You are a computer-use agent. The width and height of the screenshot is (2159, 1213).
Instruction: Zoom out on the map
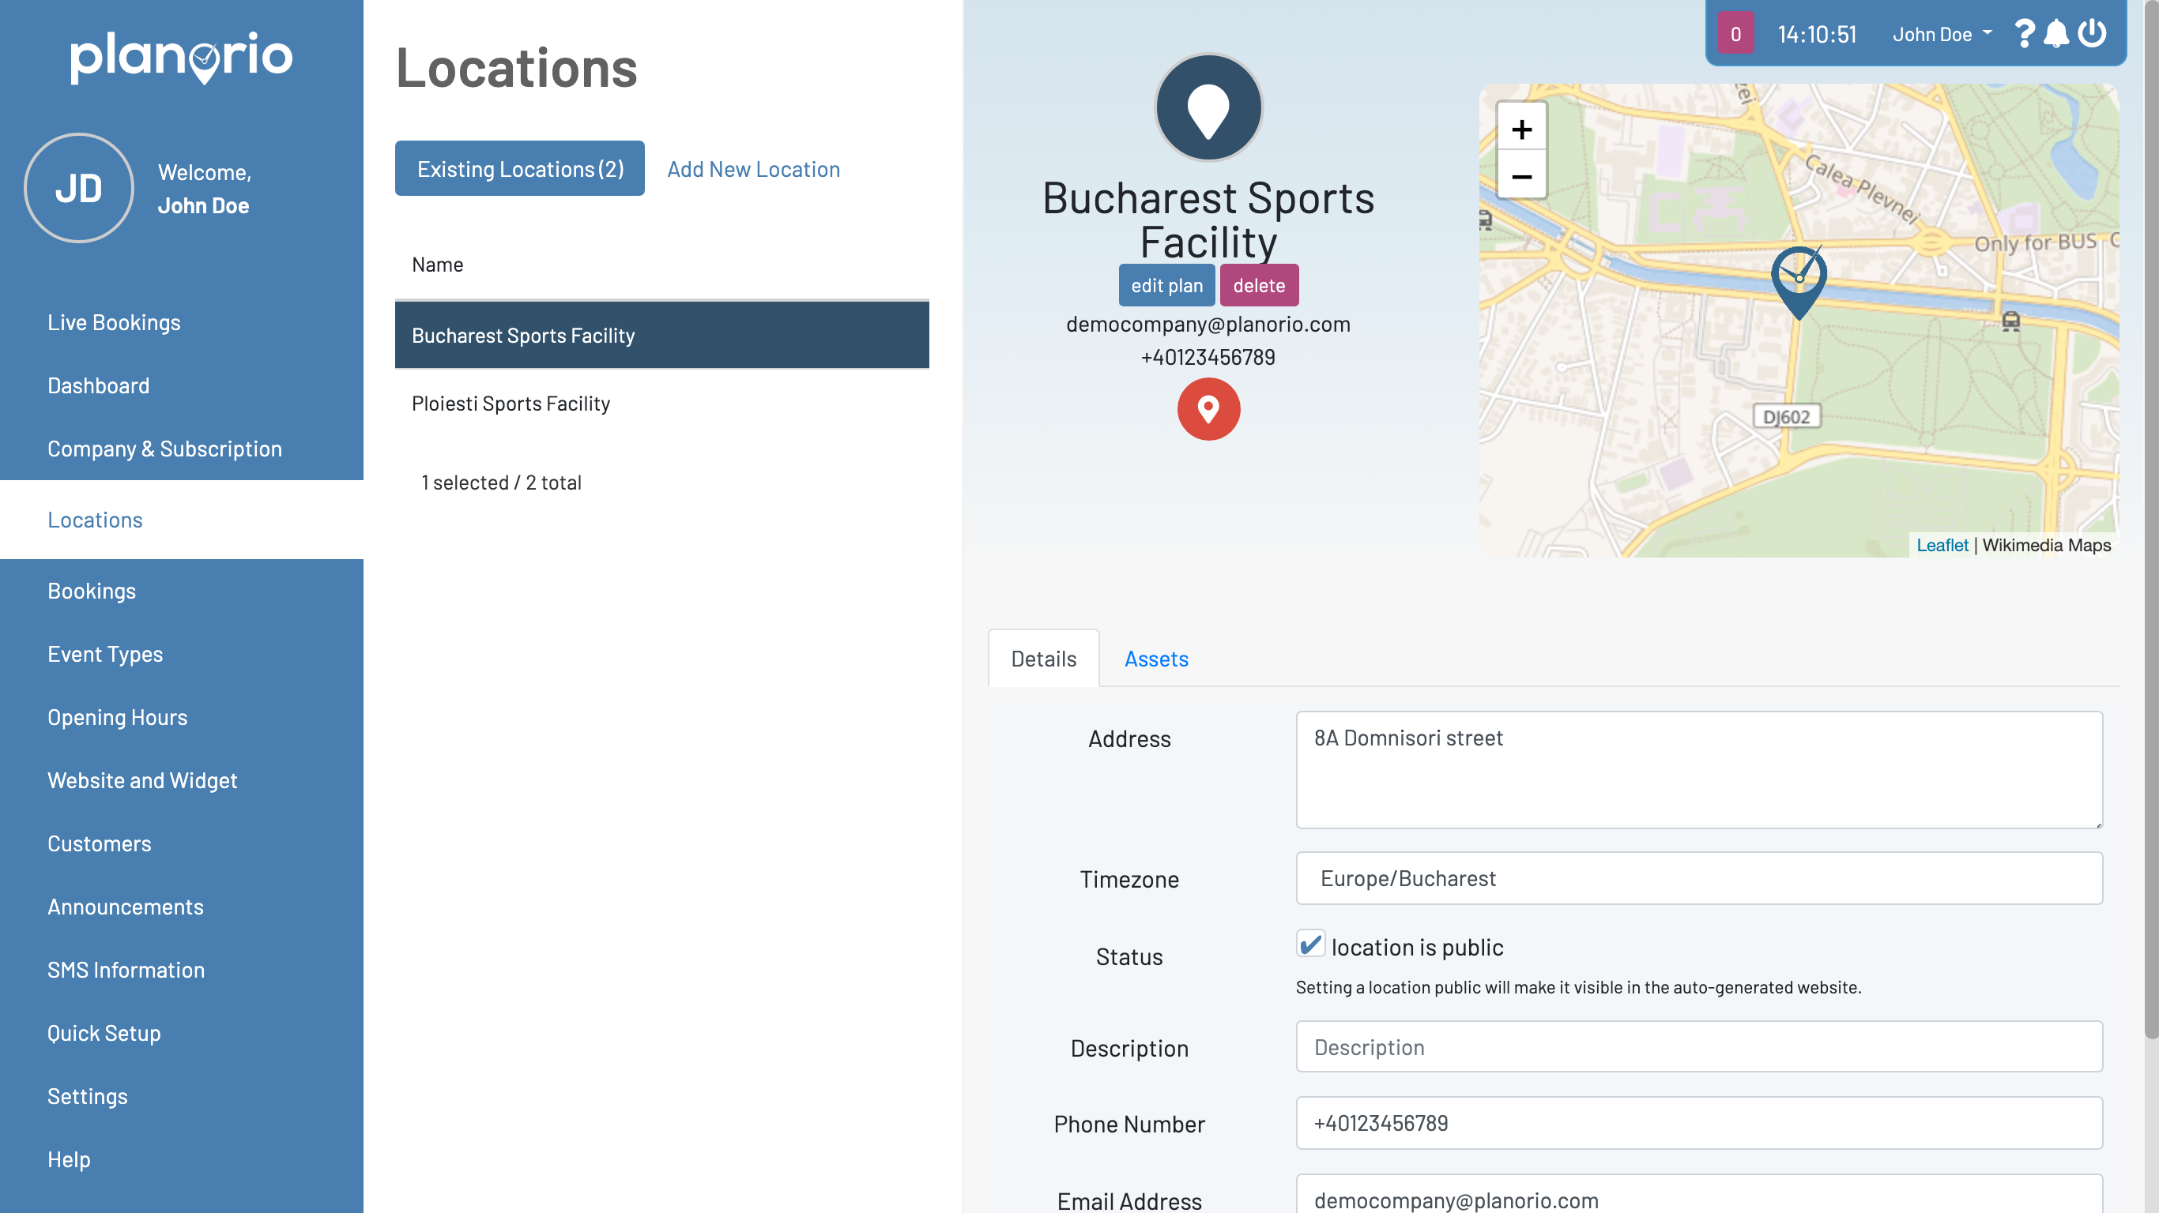click(1521, 176)
